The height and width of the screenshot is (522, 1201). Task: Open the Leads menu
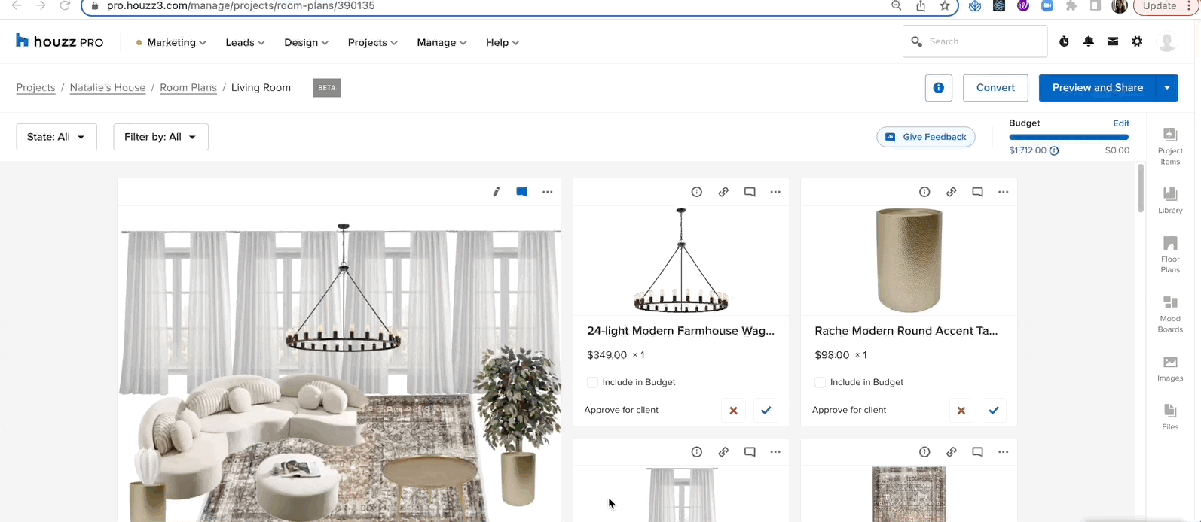[x=245, y=42]
